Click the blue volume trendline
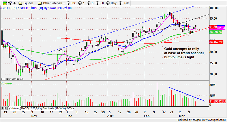The width and height of the screenshot is (227, 122). pos(186,94)
